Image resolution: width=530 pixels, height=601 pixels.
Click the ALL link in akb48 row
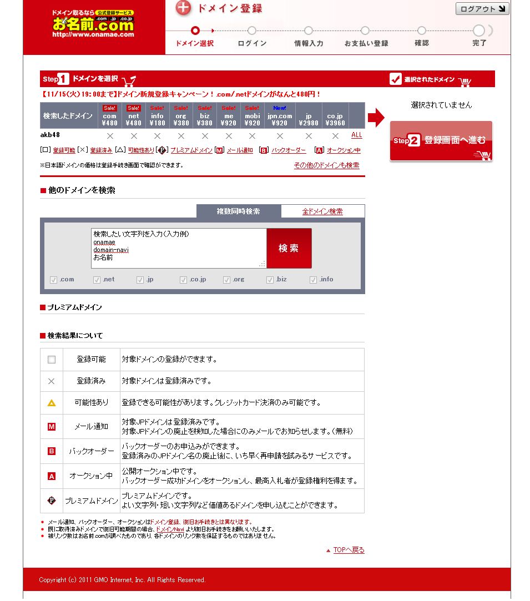pyautogui.click(x=357, y=135)
